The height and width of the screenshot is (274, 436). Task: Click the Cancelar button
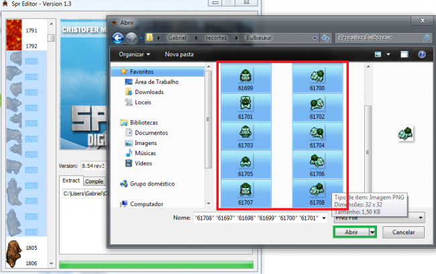pyautogui.click(x=403, y=232)
